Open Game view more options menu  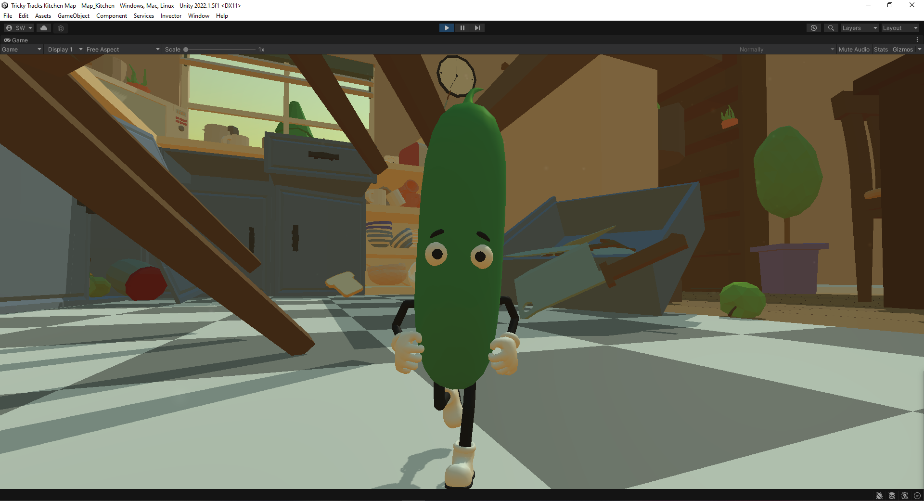click(917, 40)
